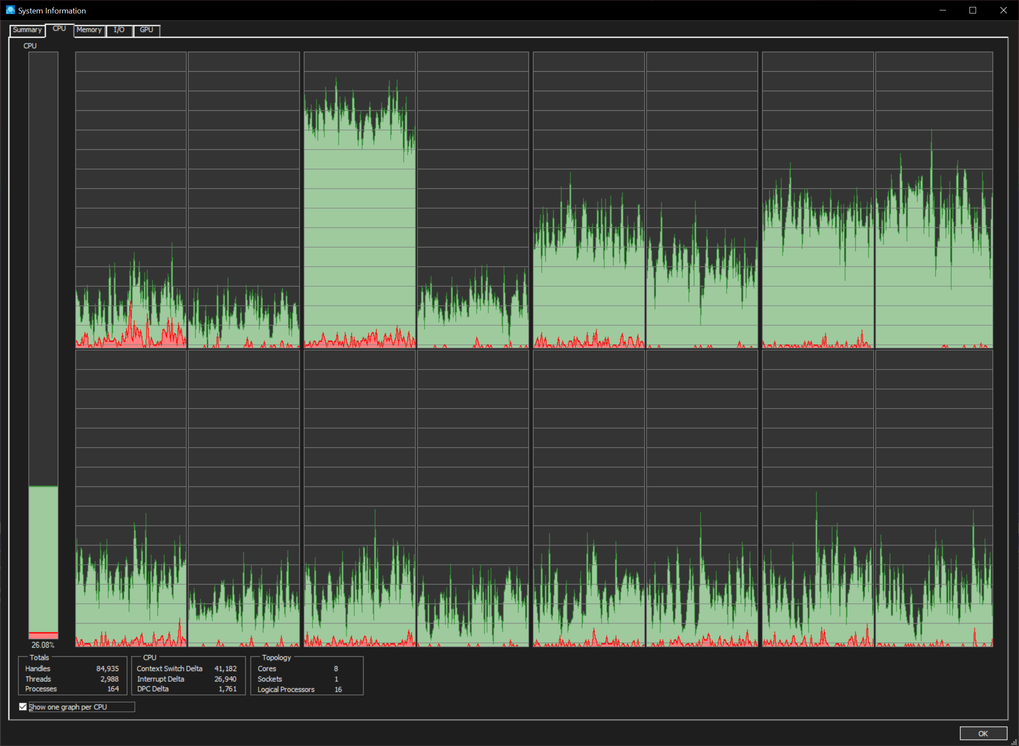Click the first CPU graph in top row
1019x746 pixels.
(x=131, y=200)
